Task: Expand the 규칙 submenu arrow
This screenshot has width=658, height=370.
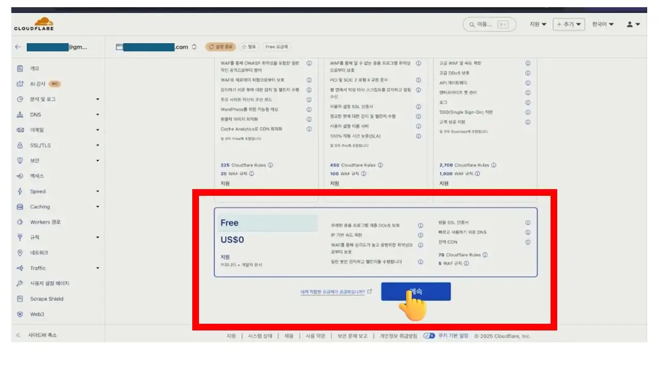Action: pyautogui.click(x=98, y=237)
